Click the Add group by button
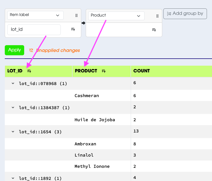The image size is (212, 181). [185, 13]
